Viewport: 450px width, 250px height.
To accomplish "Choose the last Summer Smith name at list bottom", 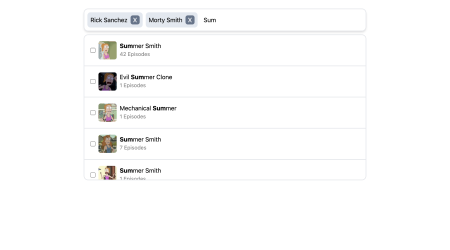I will pos(140,171).
